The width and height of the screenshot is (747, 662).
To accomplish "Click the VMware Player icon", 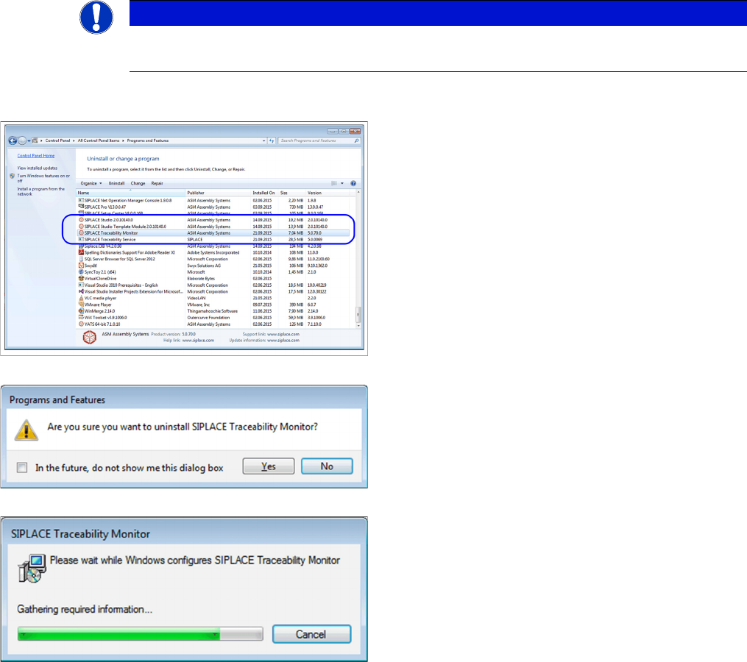I will point(81,305).
